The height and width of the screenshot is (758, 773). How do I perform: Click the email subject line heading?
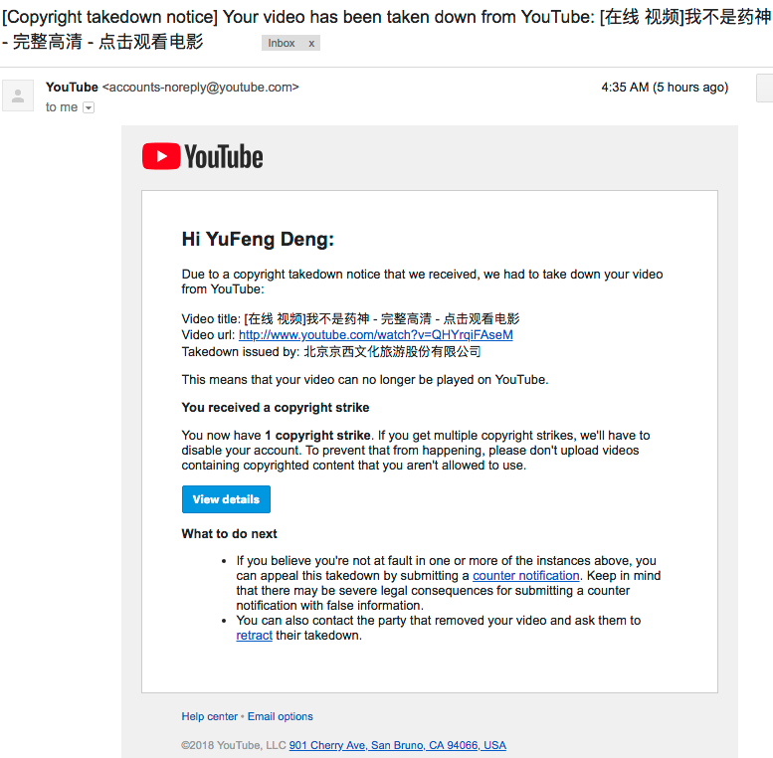pos(386,29)
